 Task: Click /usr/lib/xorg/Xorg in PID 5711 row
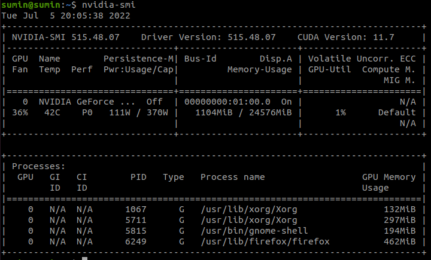tap(249, 220)
